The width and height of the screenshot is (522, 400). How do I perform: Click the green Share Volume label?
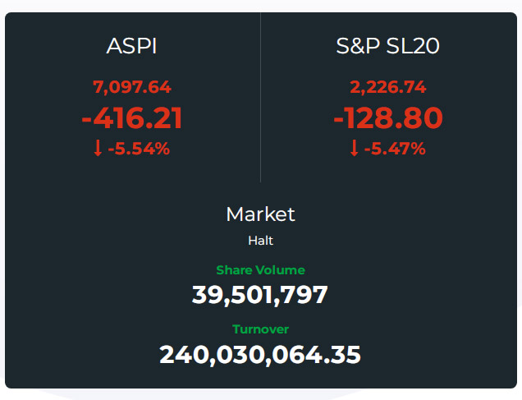[261, 270]
